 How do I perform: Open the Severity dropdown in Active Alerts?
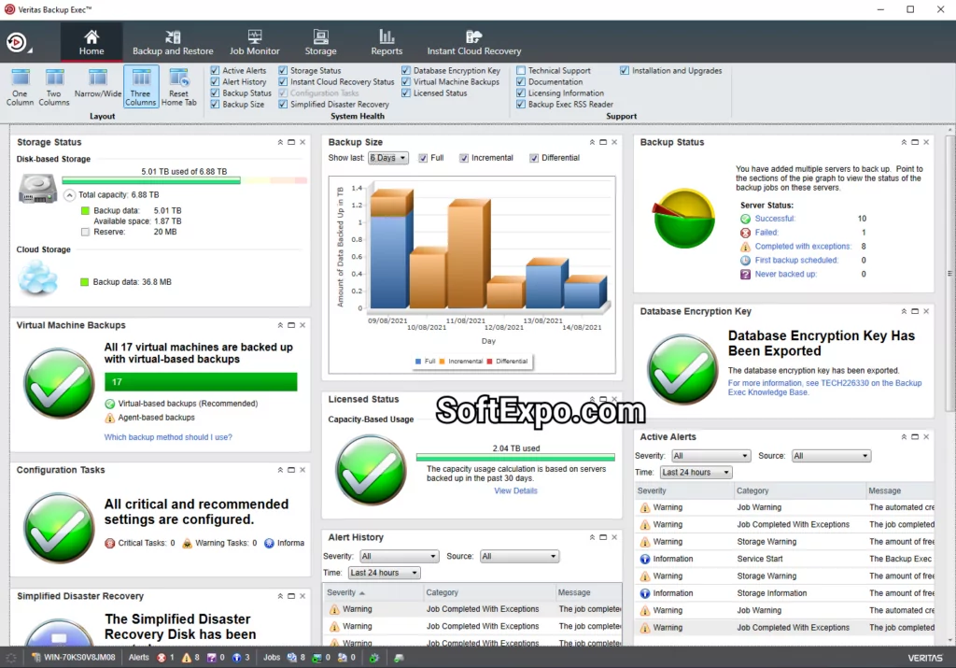[710, 456]
